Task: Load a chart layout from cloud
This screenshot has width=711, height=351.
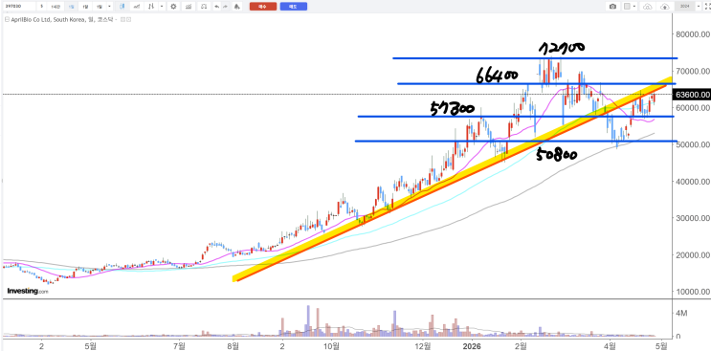Action: (648, 7)
